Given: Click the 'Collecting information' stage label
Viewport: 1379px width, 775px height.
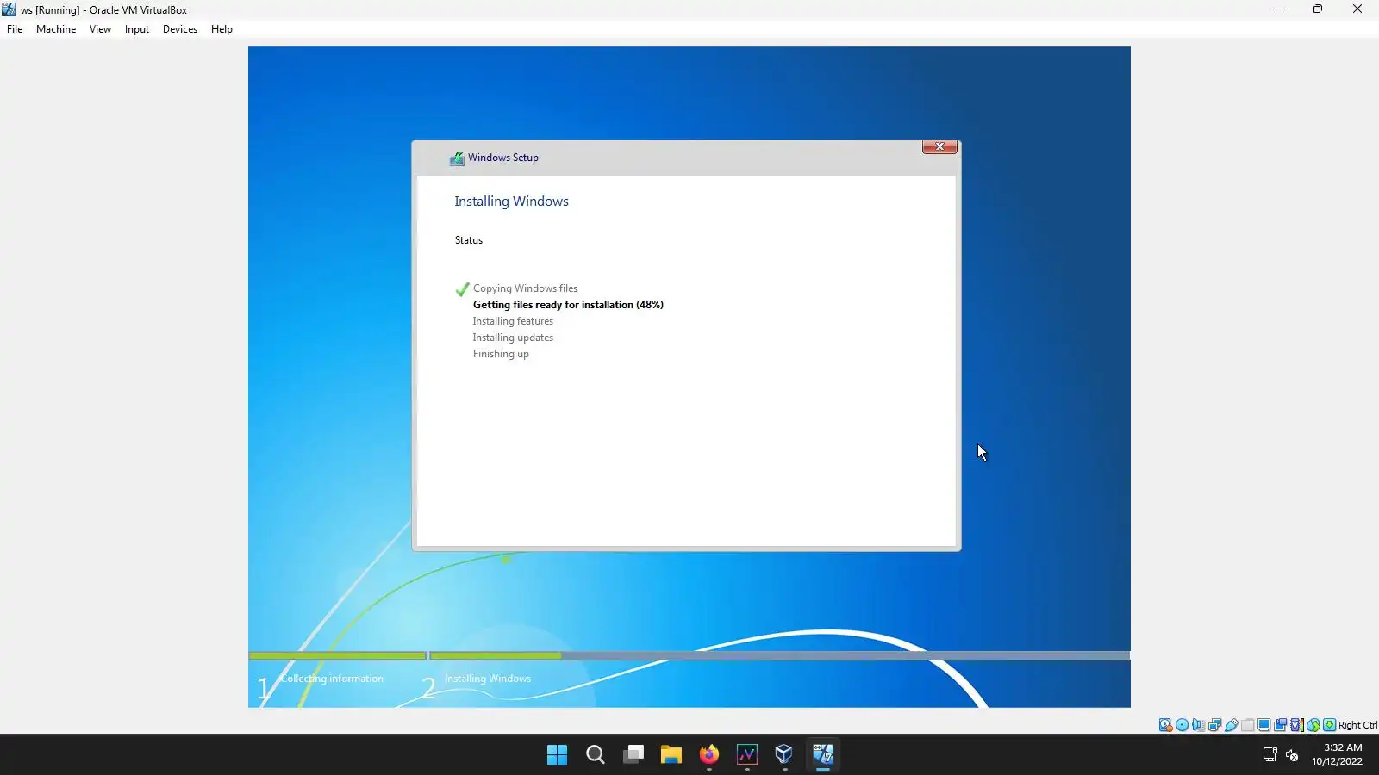Looking at the screenshot, I should click(x=332, y=679).
